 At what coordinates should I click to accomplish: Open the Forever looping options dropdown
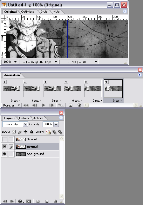(x=11, y=105)
